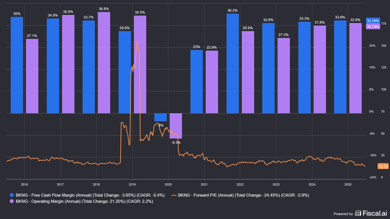
Task: Select the purple bar labeled 29.9%
Action: (248, 72)
